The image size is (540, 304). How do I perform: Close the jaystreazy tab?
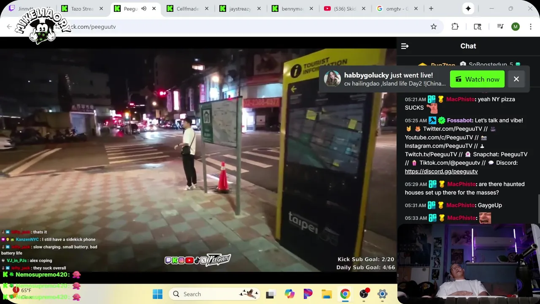259,8
